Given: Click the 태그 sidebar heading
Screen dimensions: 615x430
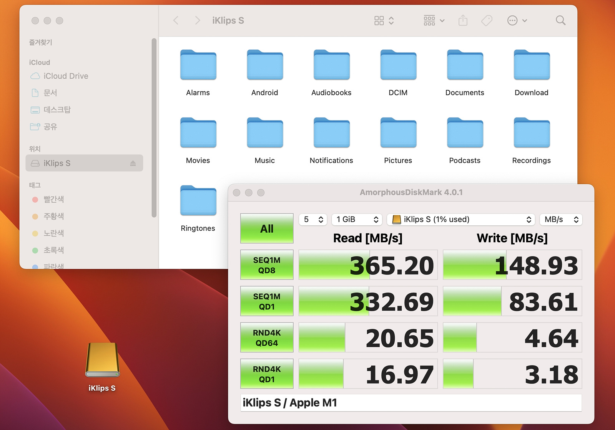Looking at the screenshot, I should 35,185.
